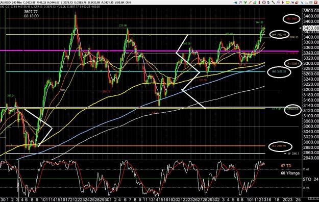
Task: Click the 18 date label on the time axis
Action: pos(277,199)
